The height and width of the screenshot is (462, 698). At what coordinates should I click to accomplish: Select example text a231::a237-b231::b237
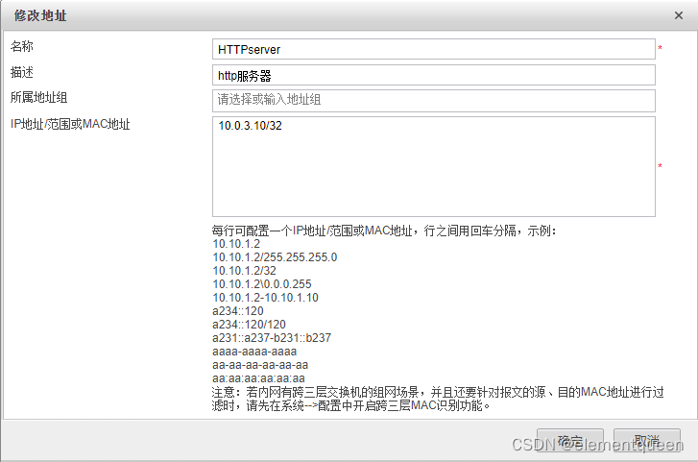click(x=272, y=338)
